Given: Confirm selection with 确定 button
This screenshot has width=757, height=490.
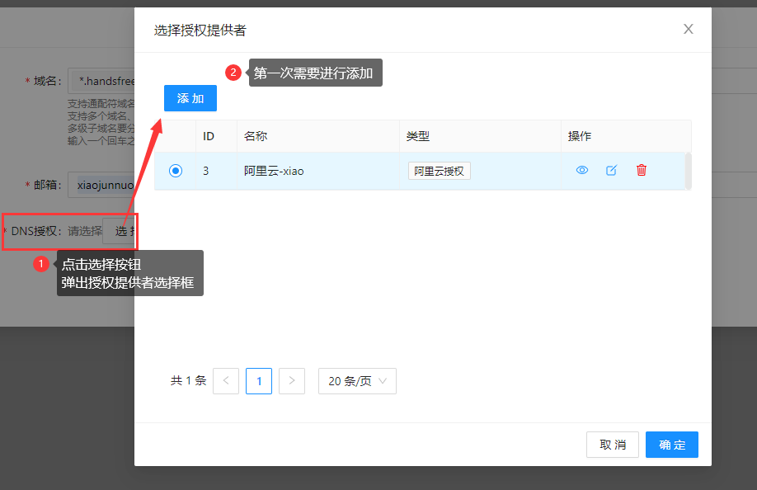Looking at the screenshot, I should pos(671,445).
